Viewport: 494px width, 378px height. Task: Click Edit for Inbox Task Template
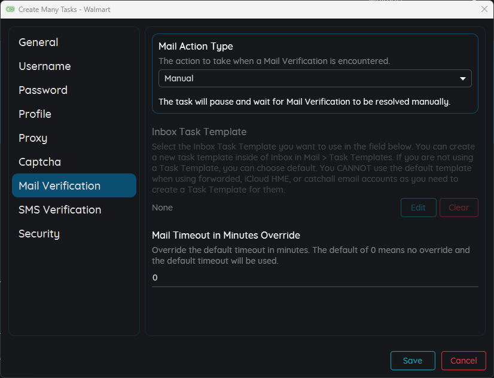[x=419, y=208]
